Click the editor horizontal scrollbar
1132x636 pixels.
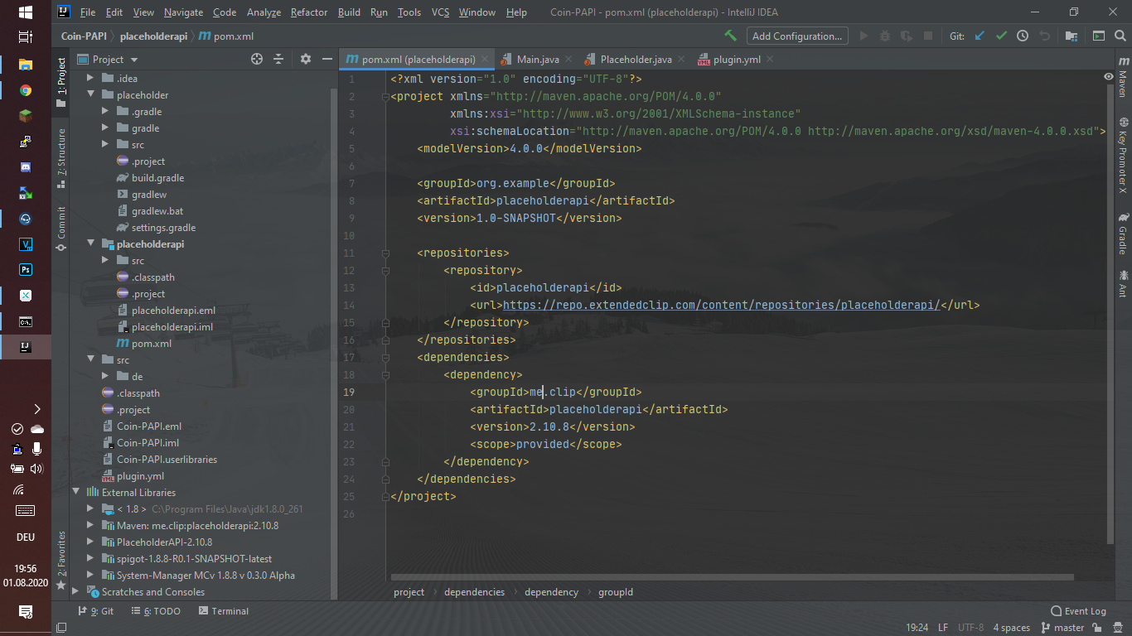[732, 577]
